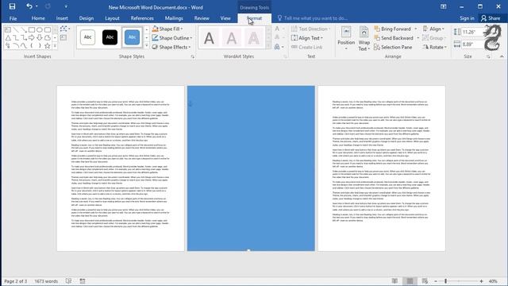Click Bring Forward

click(393, 29)
